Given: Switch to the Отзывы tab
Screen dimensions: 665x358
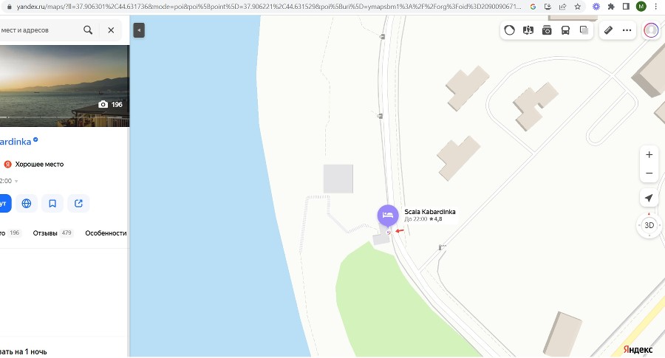Looking at the screenshot, I should [x=53, y=233].
